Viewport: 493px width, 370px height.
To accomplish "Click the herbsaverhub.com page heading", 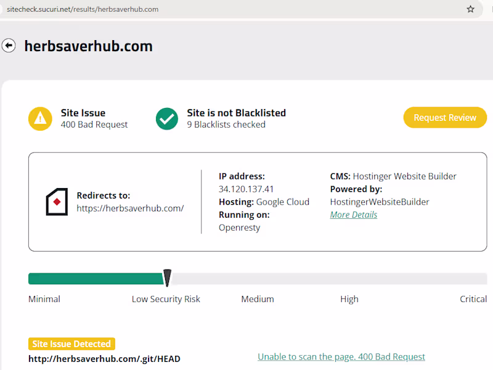I will point(88,46).
